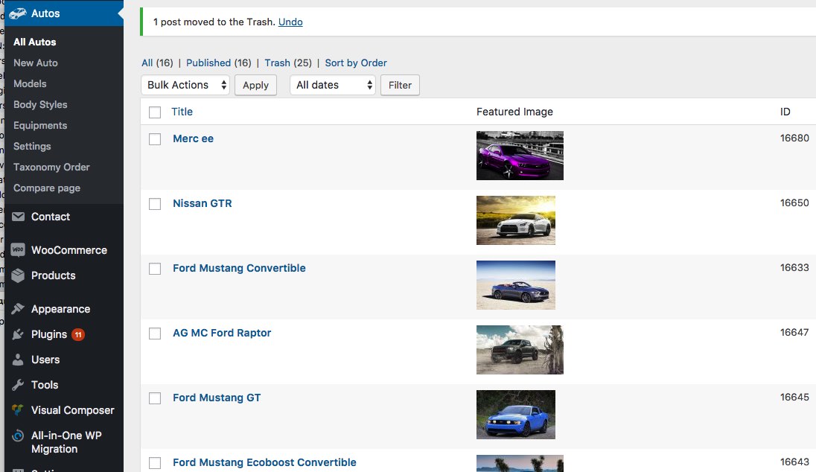The image size is (816, 472).
Task: Open the Trash filter link
Action: pos(278,63)
